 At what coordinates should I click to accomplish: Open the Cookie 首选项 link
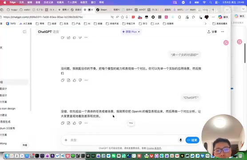point(154,148)
